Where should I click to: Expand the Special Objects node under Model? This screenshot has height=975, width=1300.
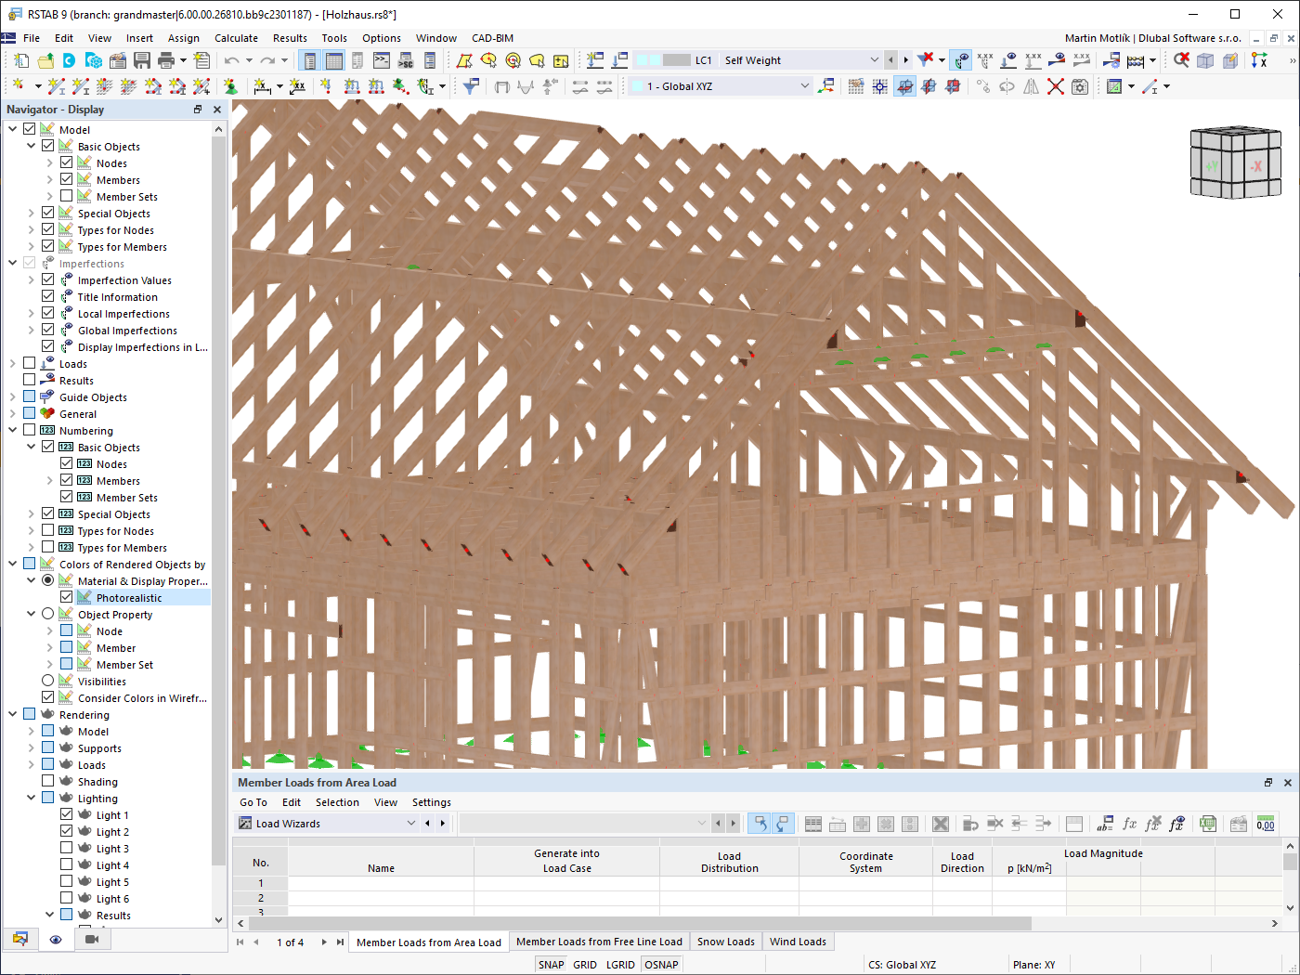(31, 213)
